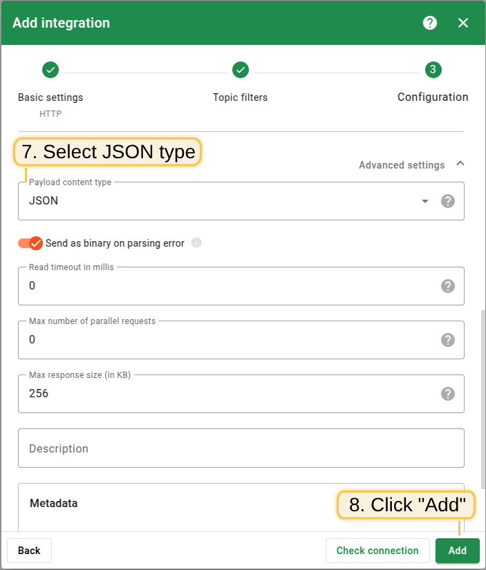The image size is (486, 570).
Task: Select the Topic filters step label
Action: point(241,97)
